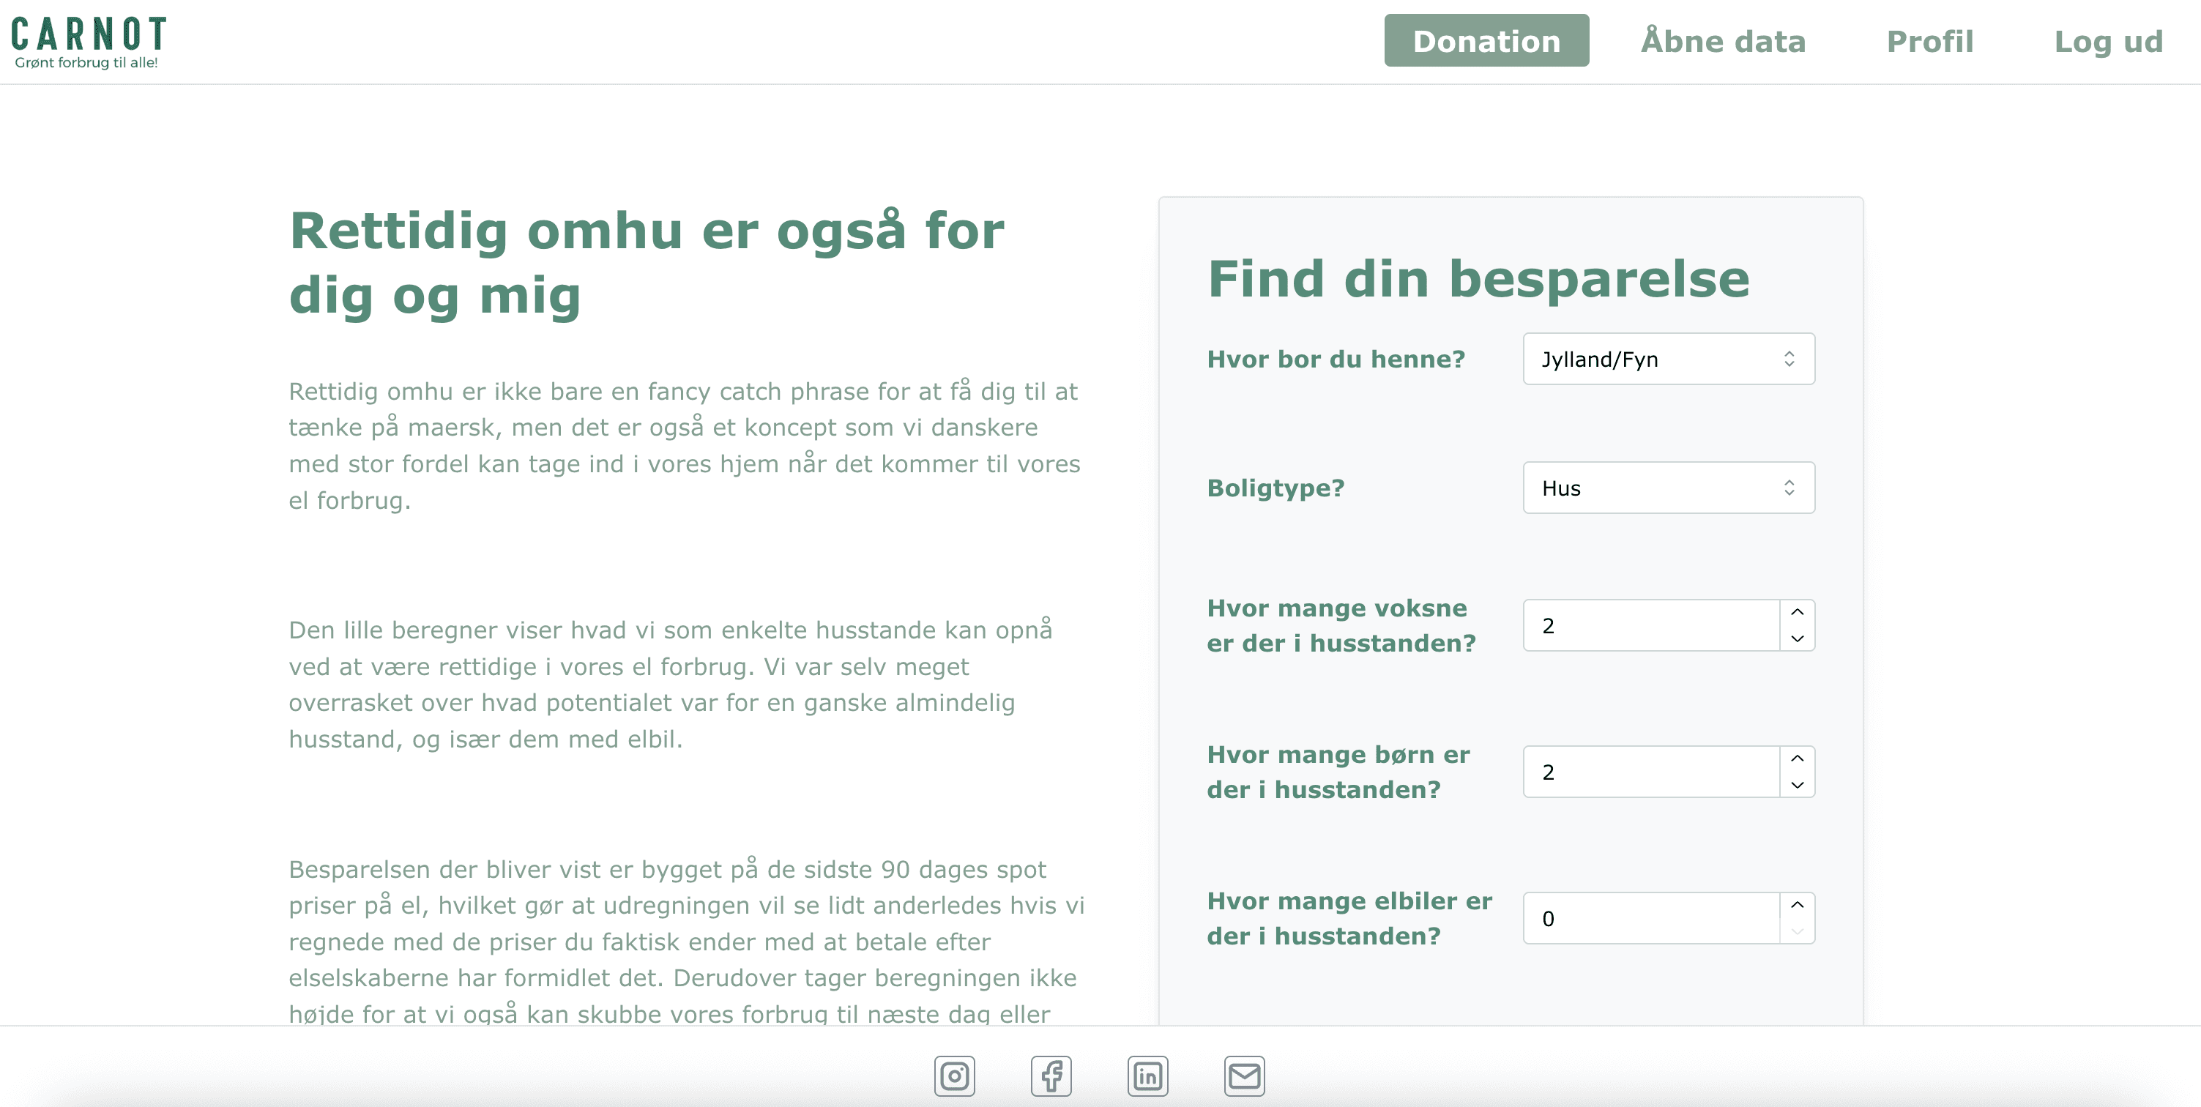Click Log ud to sign out
This screenshot has width=2201, height=1107.
point(2109,42)
